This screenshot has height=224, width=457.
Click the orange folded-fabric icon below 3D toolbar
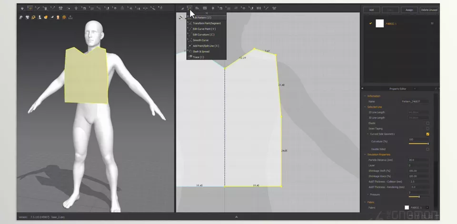(46, 18)
